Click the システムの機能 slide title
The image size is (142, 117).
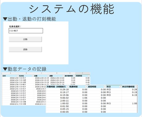pyautogui.click(x=72, y=9)
